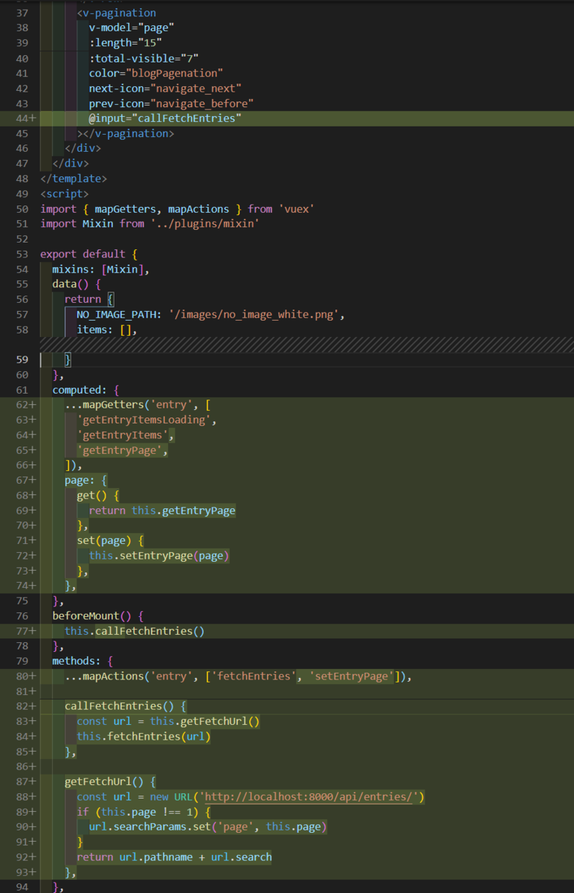Click the 'beforeMount() {' hook
Screen dimensions: 574x893
pos(98,616)
